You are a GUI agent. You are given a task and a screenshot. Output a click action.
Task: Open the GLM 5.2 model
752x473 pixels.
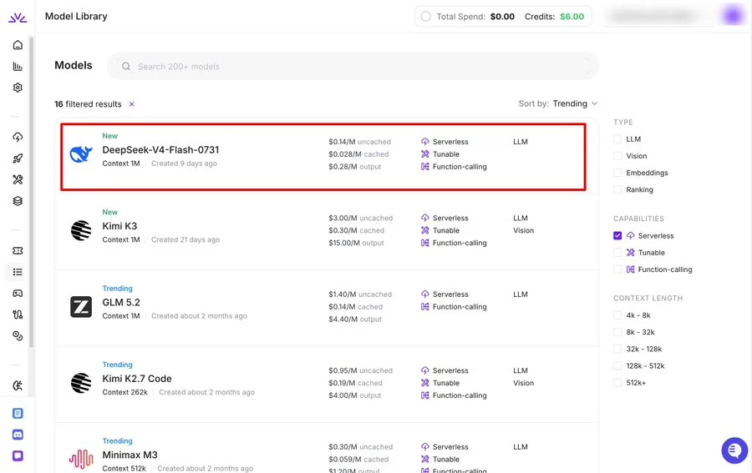(121, 303)
